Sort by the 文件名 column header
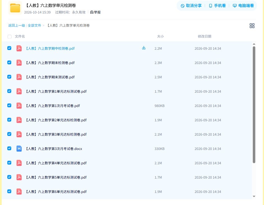 click(20, 36)
